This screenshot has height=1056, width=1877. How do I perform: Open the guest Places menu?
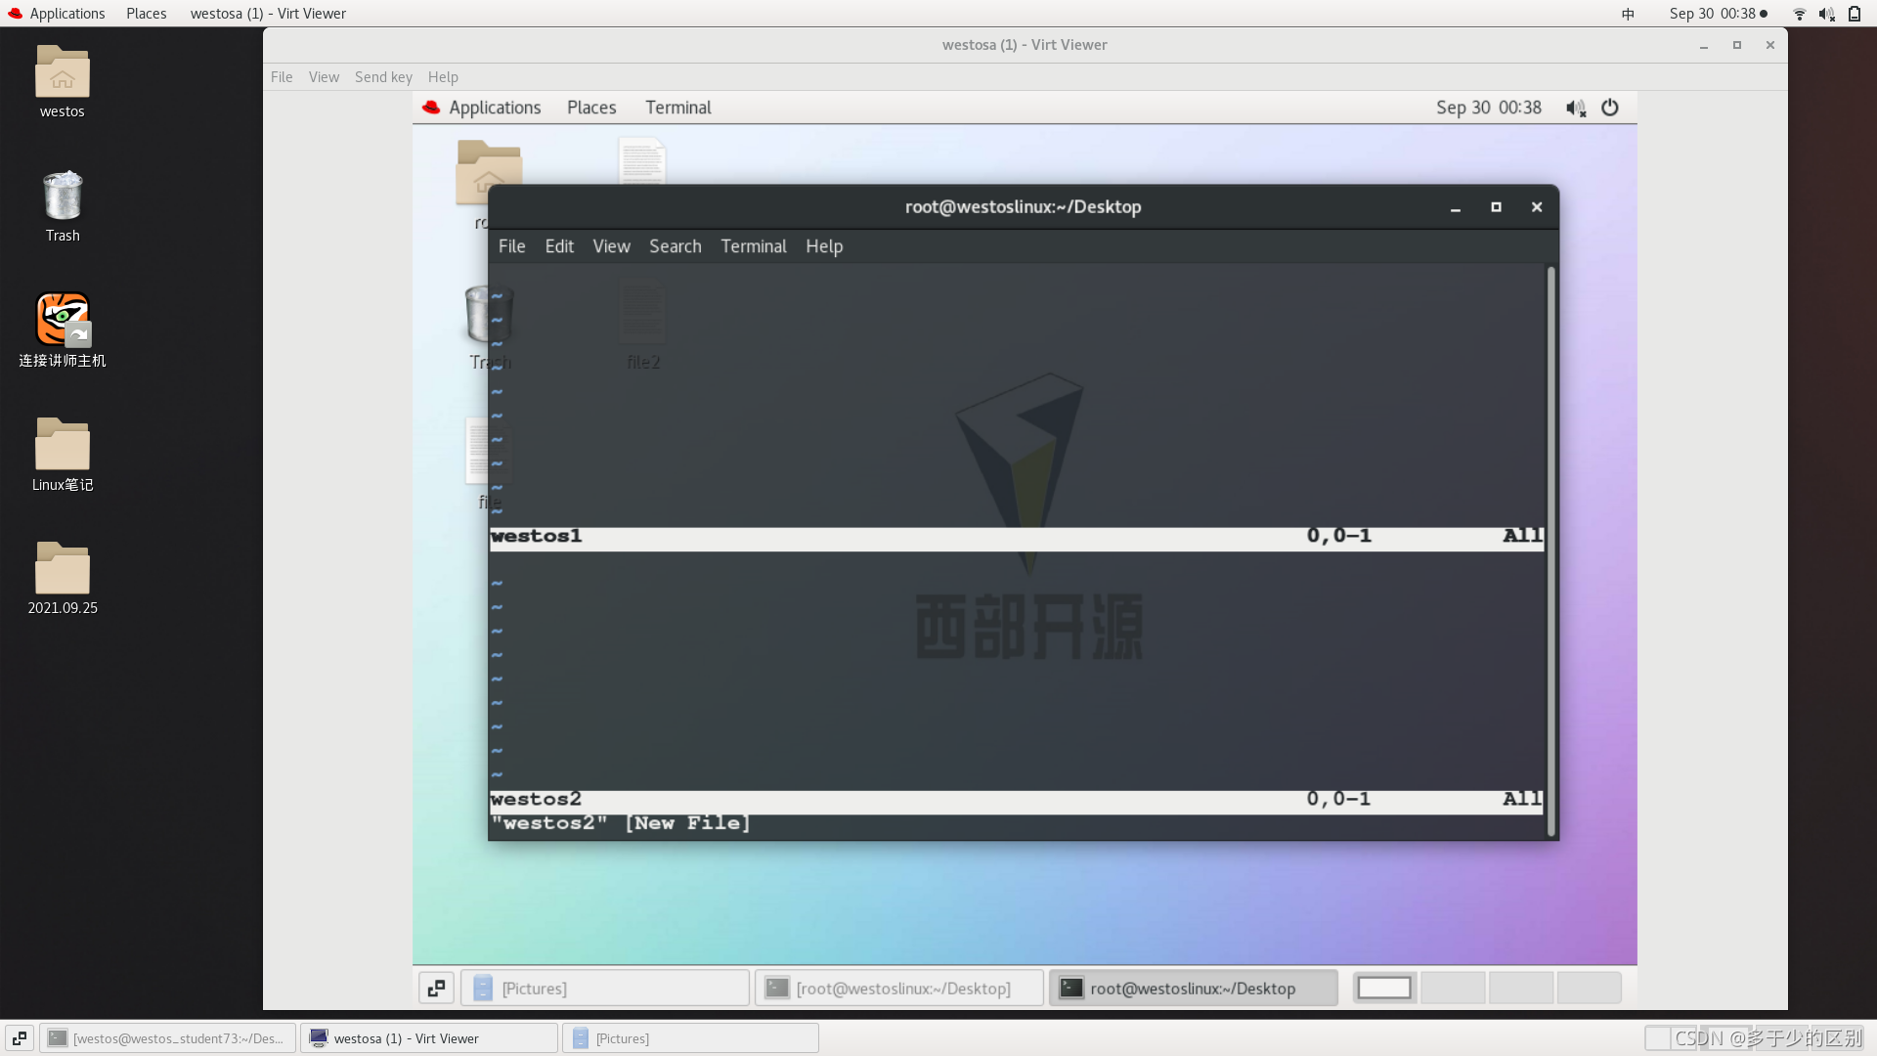click(x=591, y=108)
